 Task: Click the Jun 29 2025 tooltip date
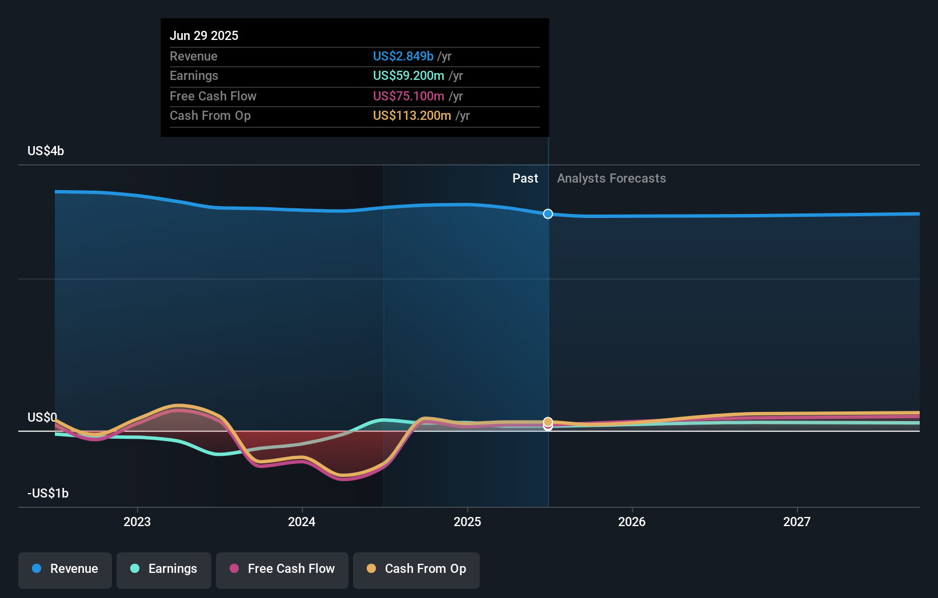pyautogui.click(x=204, y=35)
